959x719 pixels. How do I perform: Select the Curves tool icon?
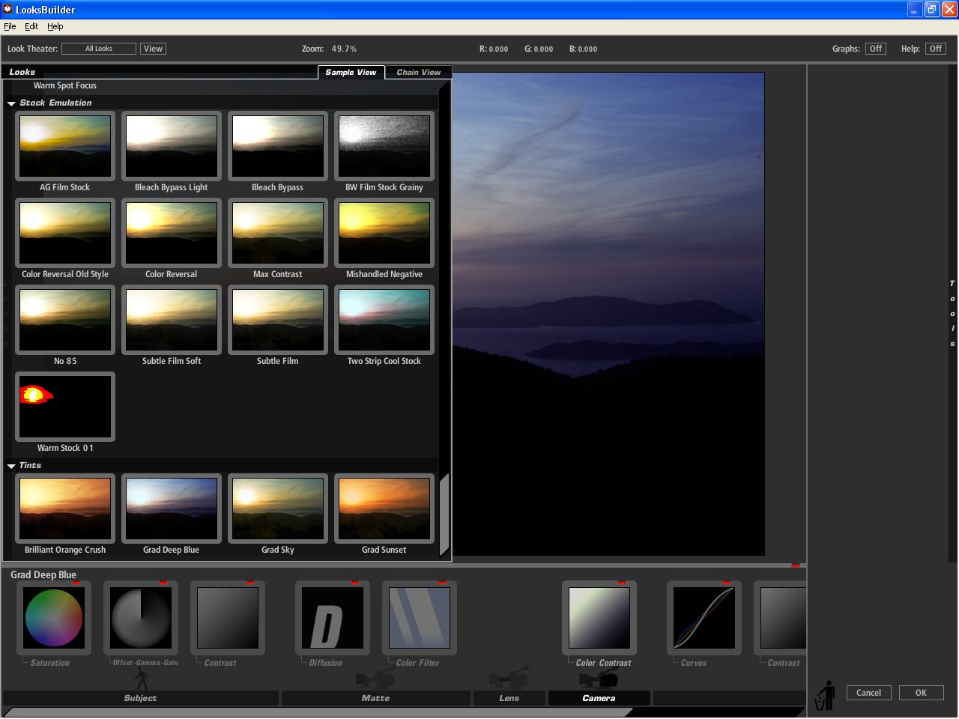704,618
